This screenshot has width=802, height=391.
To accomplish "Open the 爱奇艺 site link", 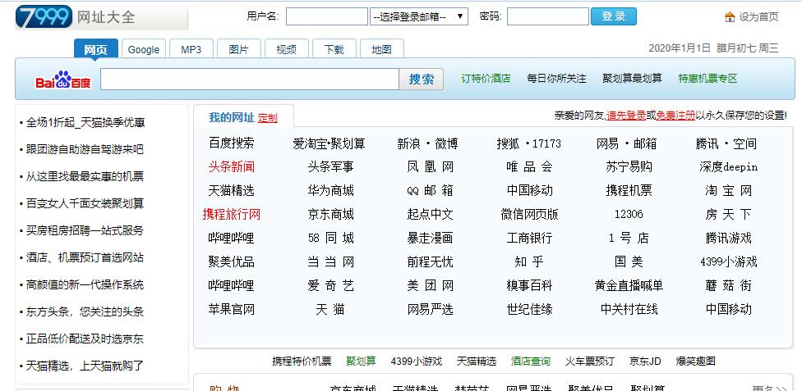I will (331, 286).
